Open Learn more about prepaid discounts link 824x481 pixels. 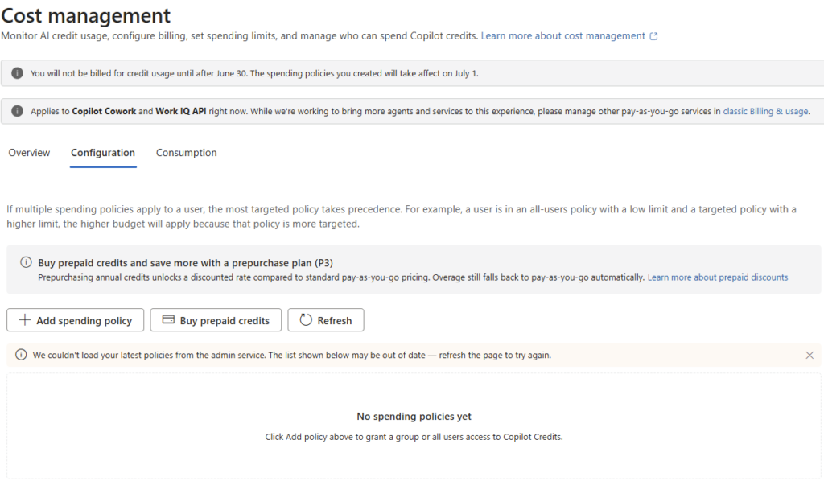click(717, 277)
